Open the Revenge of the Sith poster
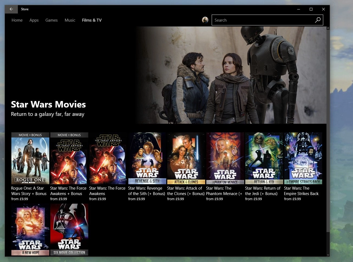This screenshot has width=353, height=262. 147,158
